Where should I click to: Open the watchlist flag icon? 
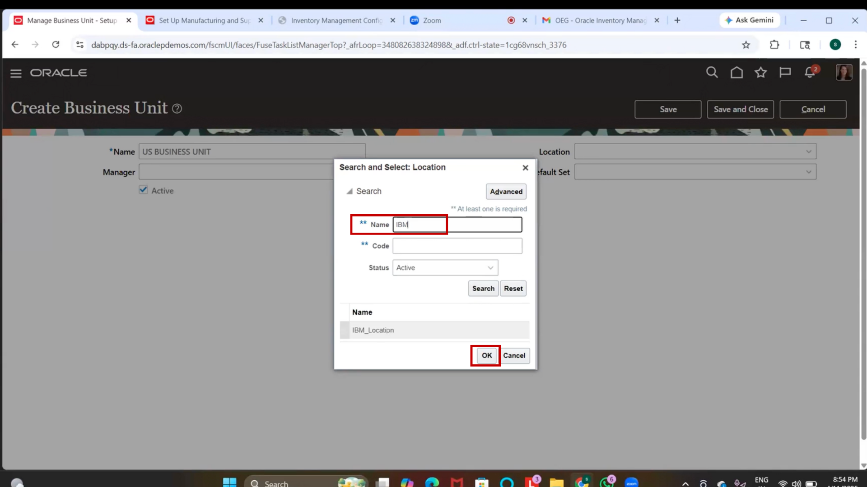point(785,72)
